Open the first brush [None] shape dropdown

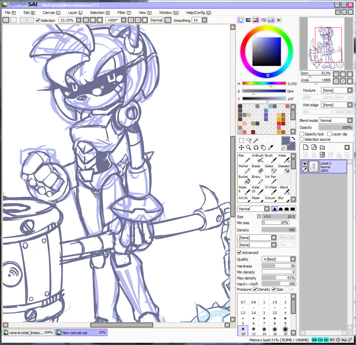pos(274,237)
